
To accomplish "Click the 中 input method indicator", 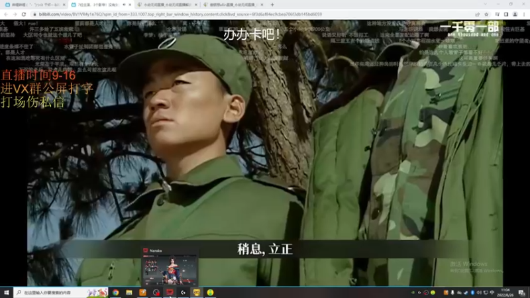I will [x=492, y=293].
